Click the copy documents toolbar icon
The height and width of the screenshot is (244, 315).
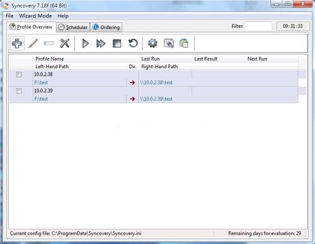pyautogui.click(x=184, y=44)
